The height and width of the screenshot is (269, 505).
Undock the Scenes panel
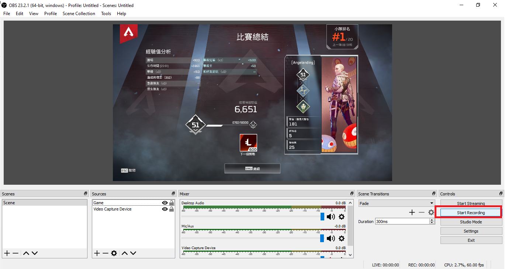[86, 194]
